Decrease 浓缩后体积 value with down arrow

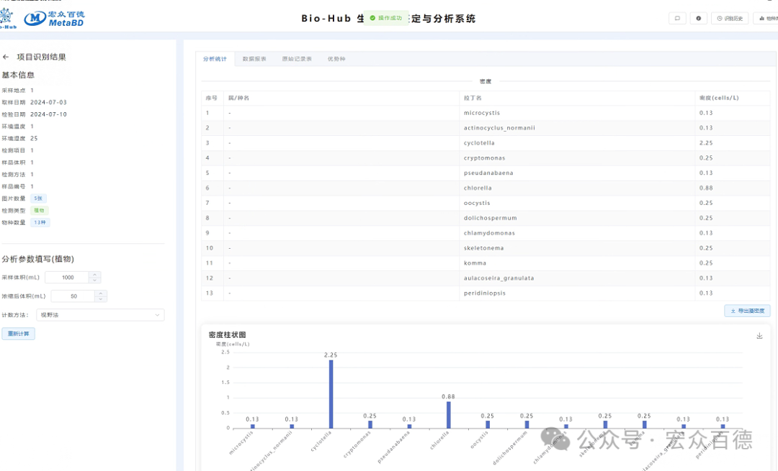(x=101, y=299)
